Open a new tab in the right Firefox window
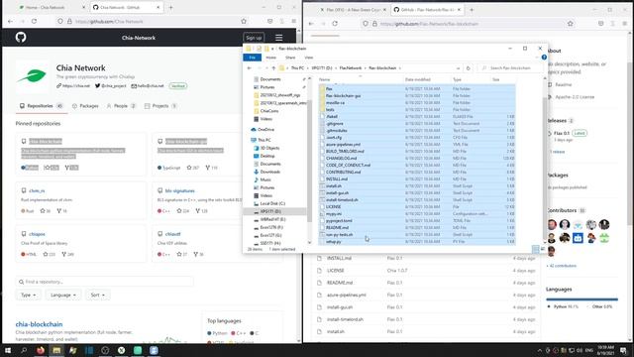 (472, 10)
